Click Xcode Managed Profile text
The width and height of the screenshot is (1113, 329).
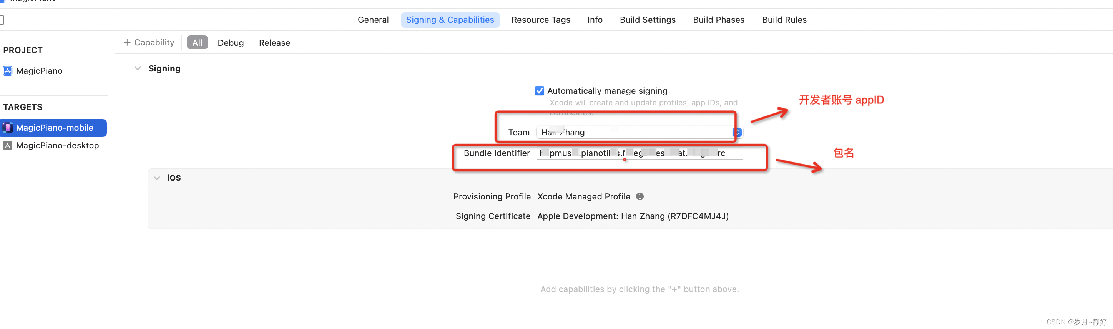pos(583,197)
